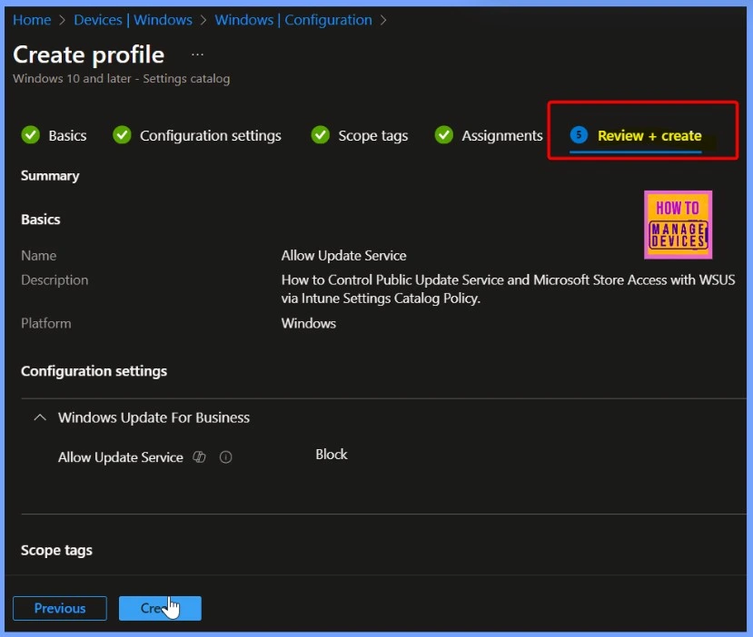
Task: Select the Review + create tab
Action: tap(649, 136)
